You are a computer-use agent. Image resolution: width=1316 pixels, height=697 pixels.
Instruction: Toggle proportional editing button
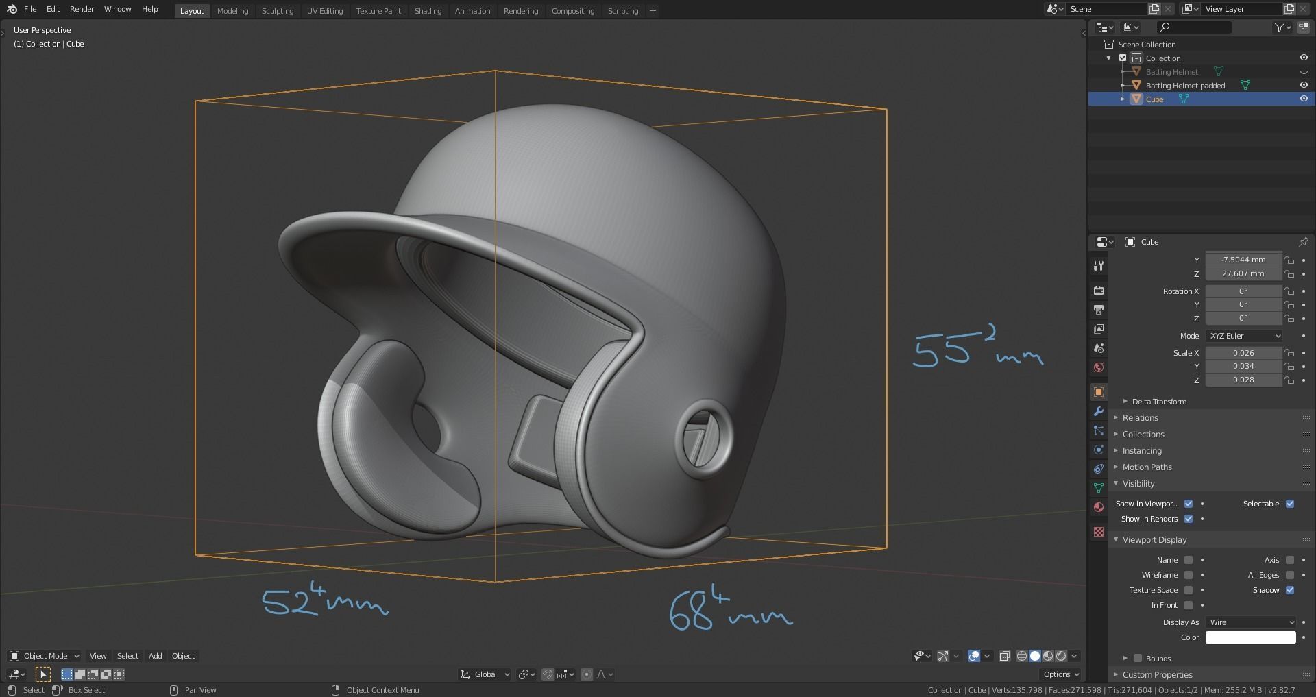(x=587, y=674)
